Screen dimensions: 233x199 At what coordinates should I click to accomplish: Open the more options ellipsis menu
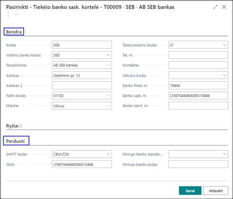pos(17,14)
